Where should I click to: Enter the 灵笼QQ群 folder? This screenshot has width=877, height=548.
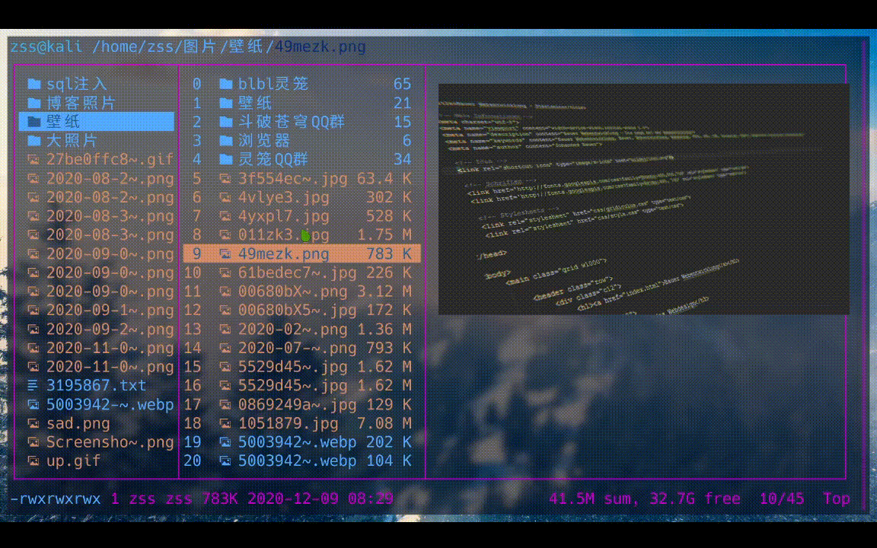273,159
